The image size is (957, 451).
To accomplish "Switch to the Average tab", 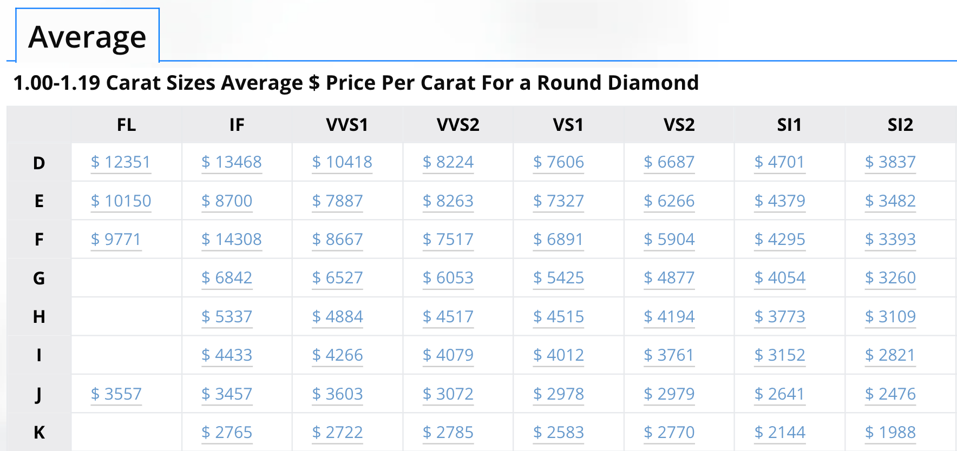I will [x=87, y=37].
